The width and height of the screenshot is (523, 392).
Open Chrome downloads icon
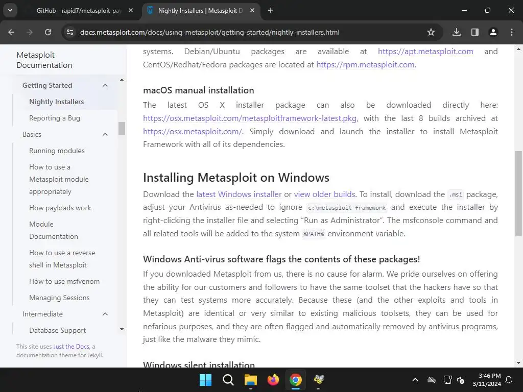(x=457, y=32)
